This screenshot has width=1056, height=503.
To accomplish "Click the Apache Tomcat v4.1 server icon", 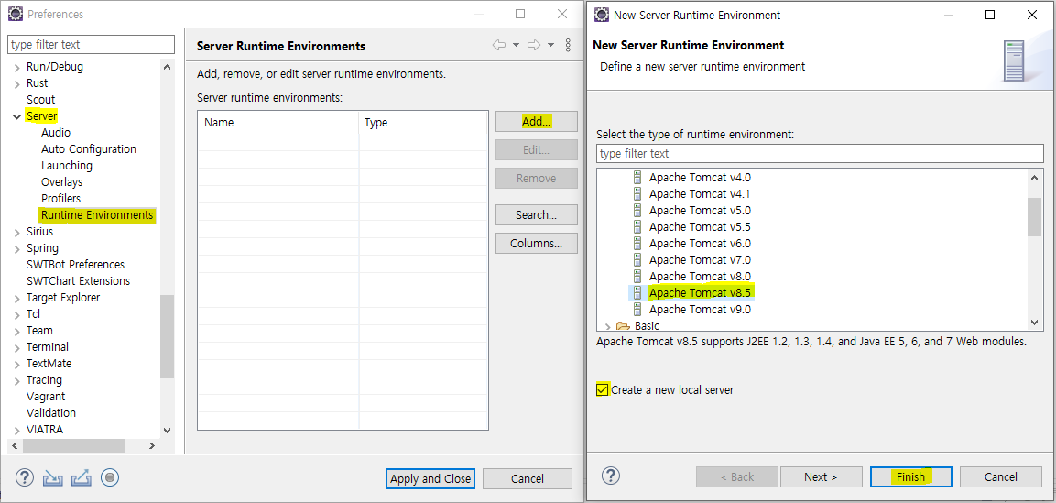I will [637, 194].
